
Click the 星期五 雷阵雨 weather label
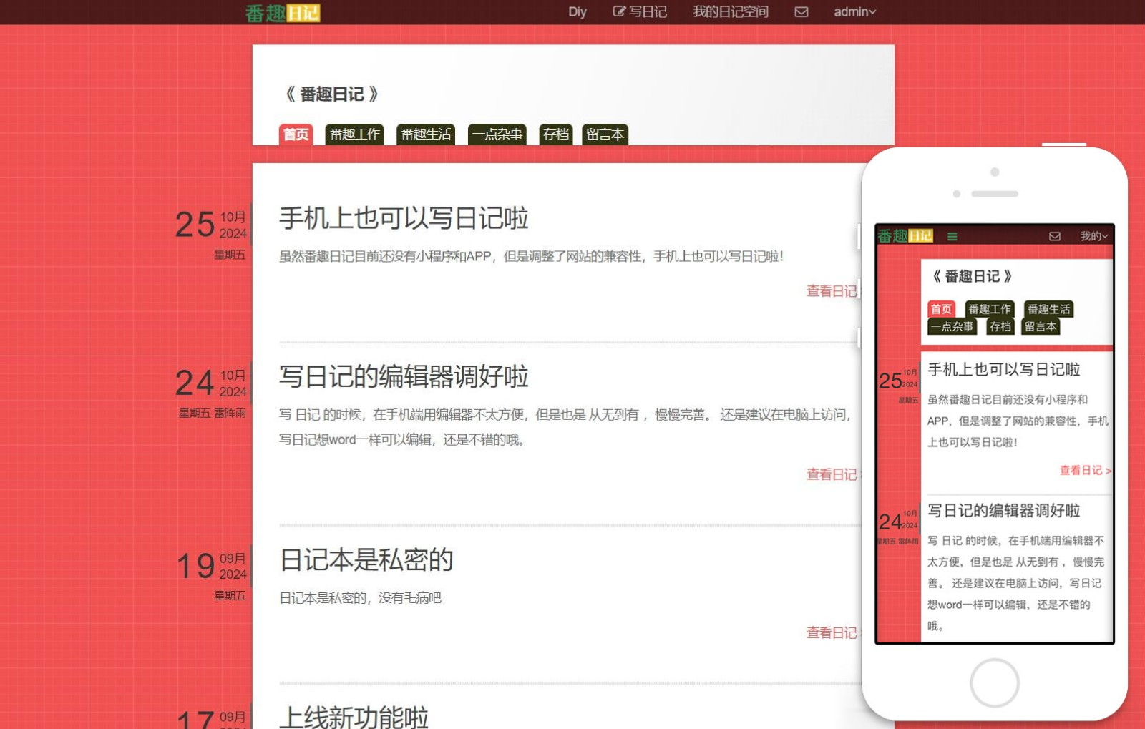213,413
